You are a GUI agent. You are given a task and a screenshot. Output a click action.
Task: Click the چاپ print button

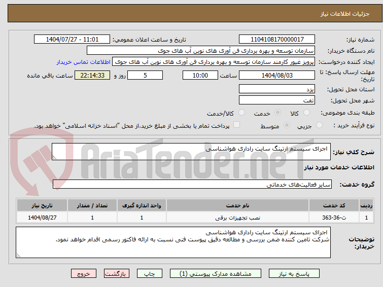150,274
